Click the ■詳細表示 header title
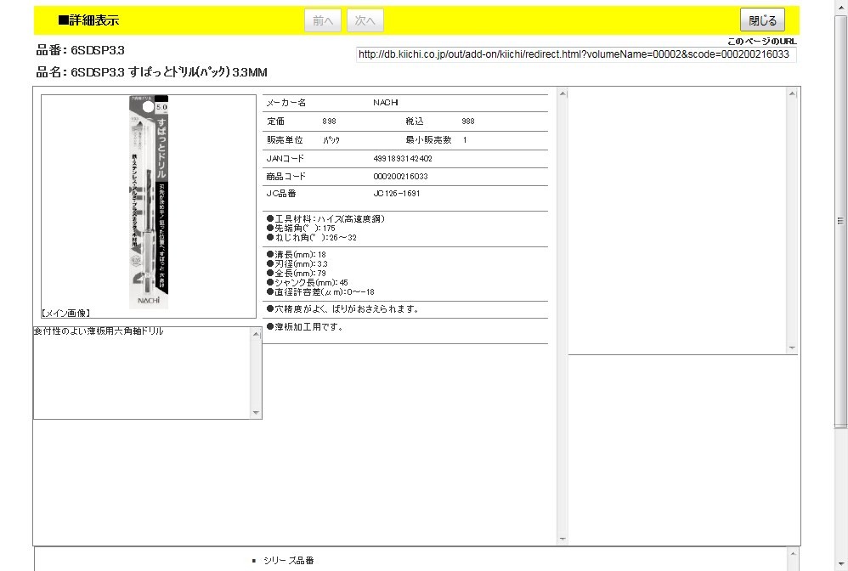This screenshot has width=848, height=571. (x=88, y=20)
